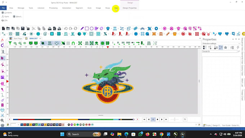Screen dimensions: 245x138
Task: Click the yellow segment of color timeline
Action: (x=64, y=120)
